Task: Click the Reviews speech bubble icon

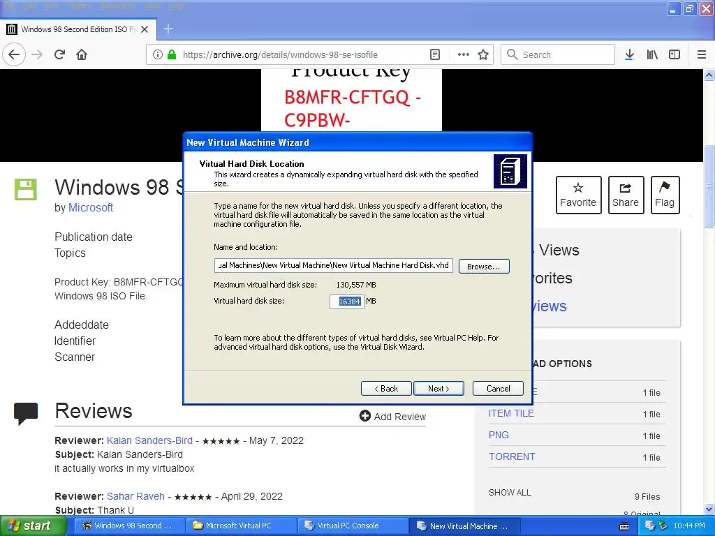Action: point(26,413)
